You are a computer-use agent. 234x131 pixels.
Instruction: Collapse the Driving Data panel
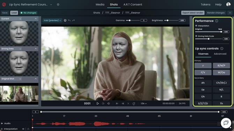point(36,49)
